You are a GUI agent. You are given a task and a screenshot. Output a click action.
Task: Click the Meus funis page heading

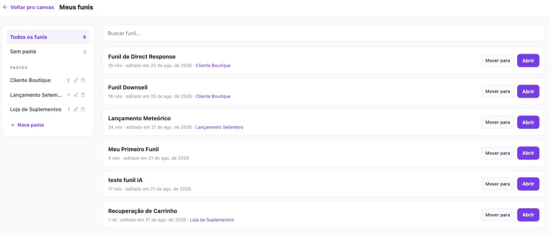[76, 7]
